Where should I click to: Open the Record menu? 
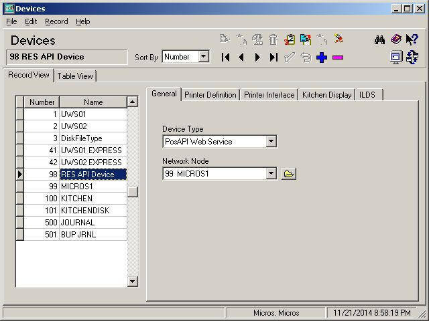[56, 21]
